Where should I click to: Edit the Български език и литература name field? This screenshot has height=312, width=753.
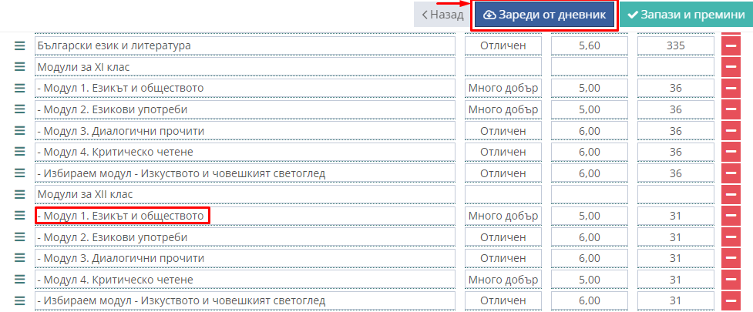pos(245,45)
